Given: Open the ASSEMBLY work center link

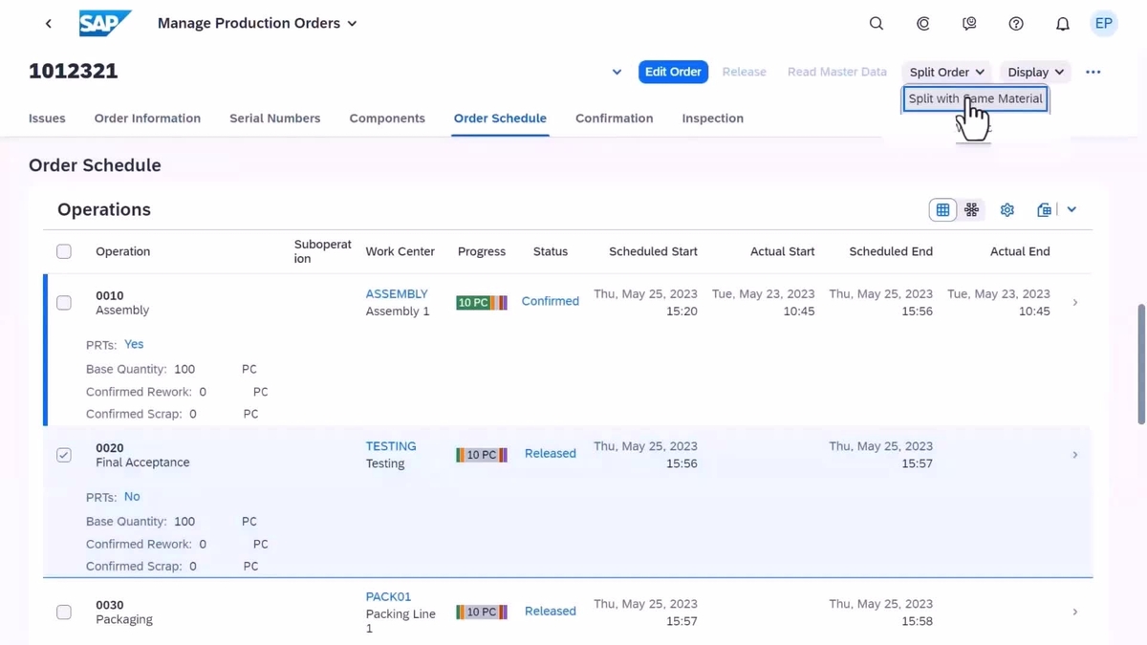Looking at the screenshot, I should pyautogui.click(x=396, y=293).
